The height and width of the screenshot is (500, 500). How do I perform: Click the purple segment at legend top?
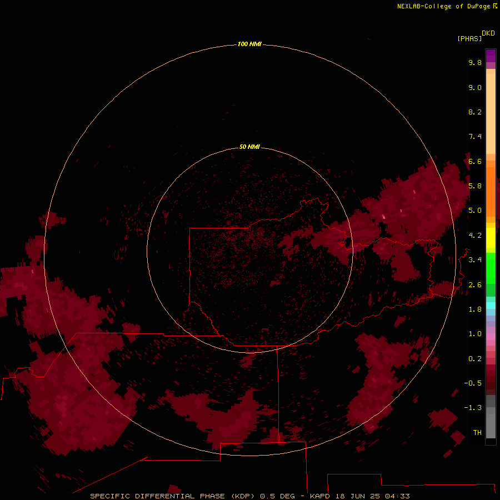[491, 56]
